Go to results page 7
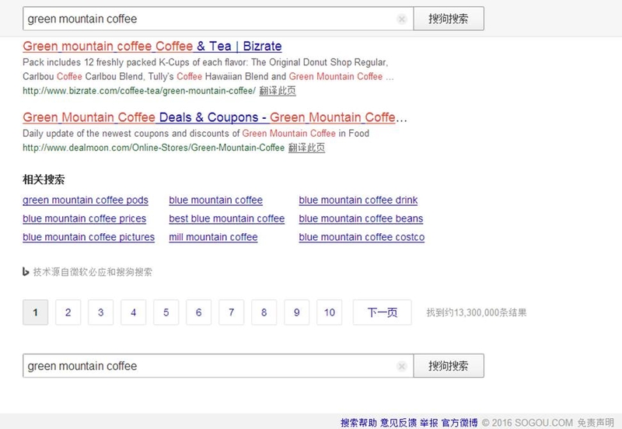The width and height of the screenshot is (622, 429). pyautogui.click(x=231, y=312)
